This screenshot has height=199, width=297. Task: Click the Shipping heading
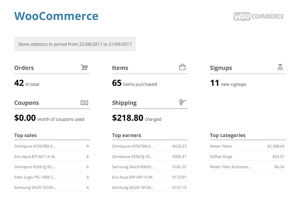tap(124, 103)
